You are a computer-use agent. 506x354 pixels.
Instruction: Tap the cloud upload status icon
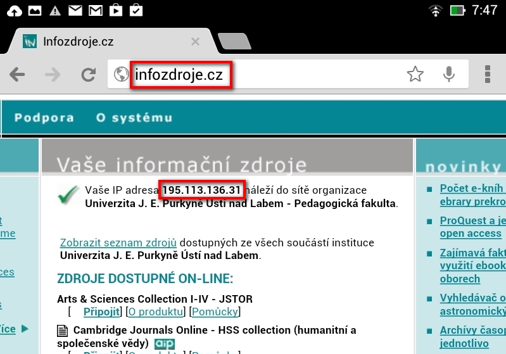pos(14,11)
